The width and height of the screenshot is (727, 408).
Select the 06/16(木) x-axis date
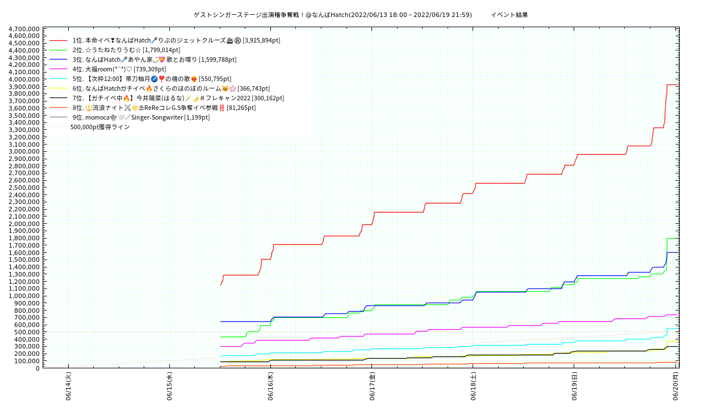pos(270,386)
